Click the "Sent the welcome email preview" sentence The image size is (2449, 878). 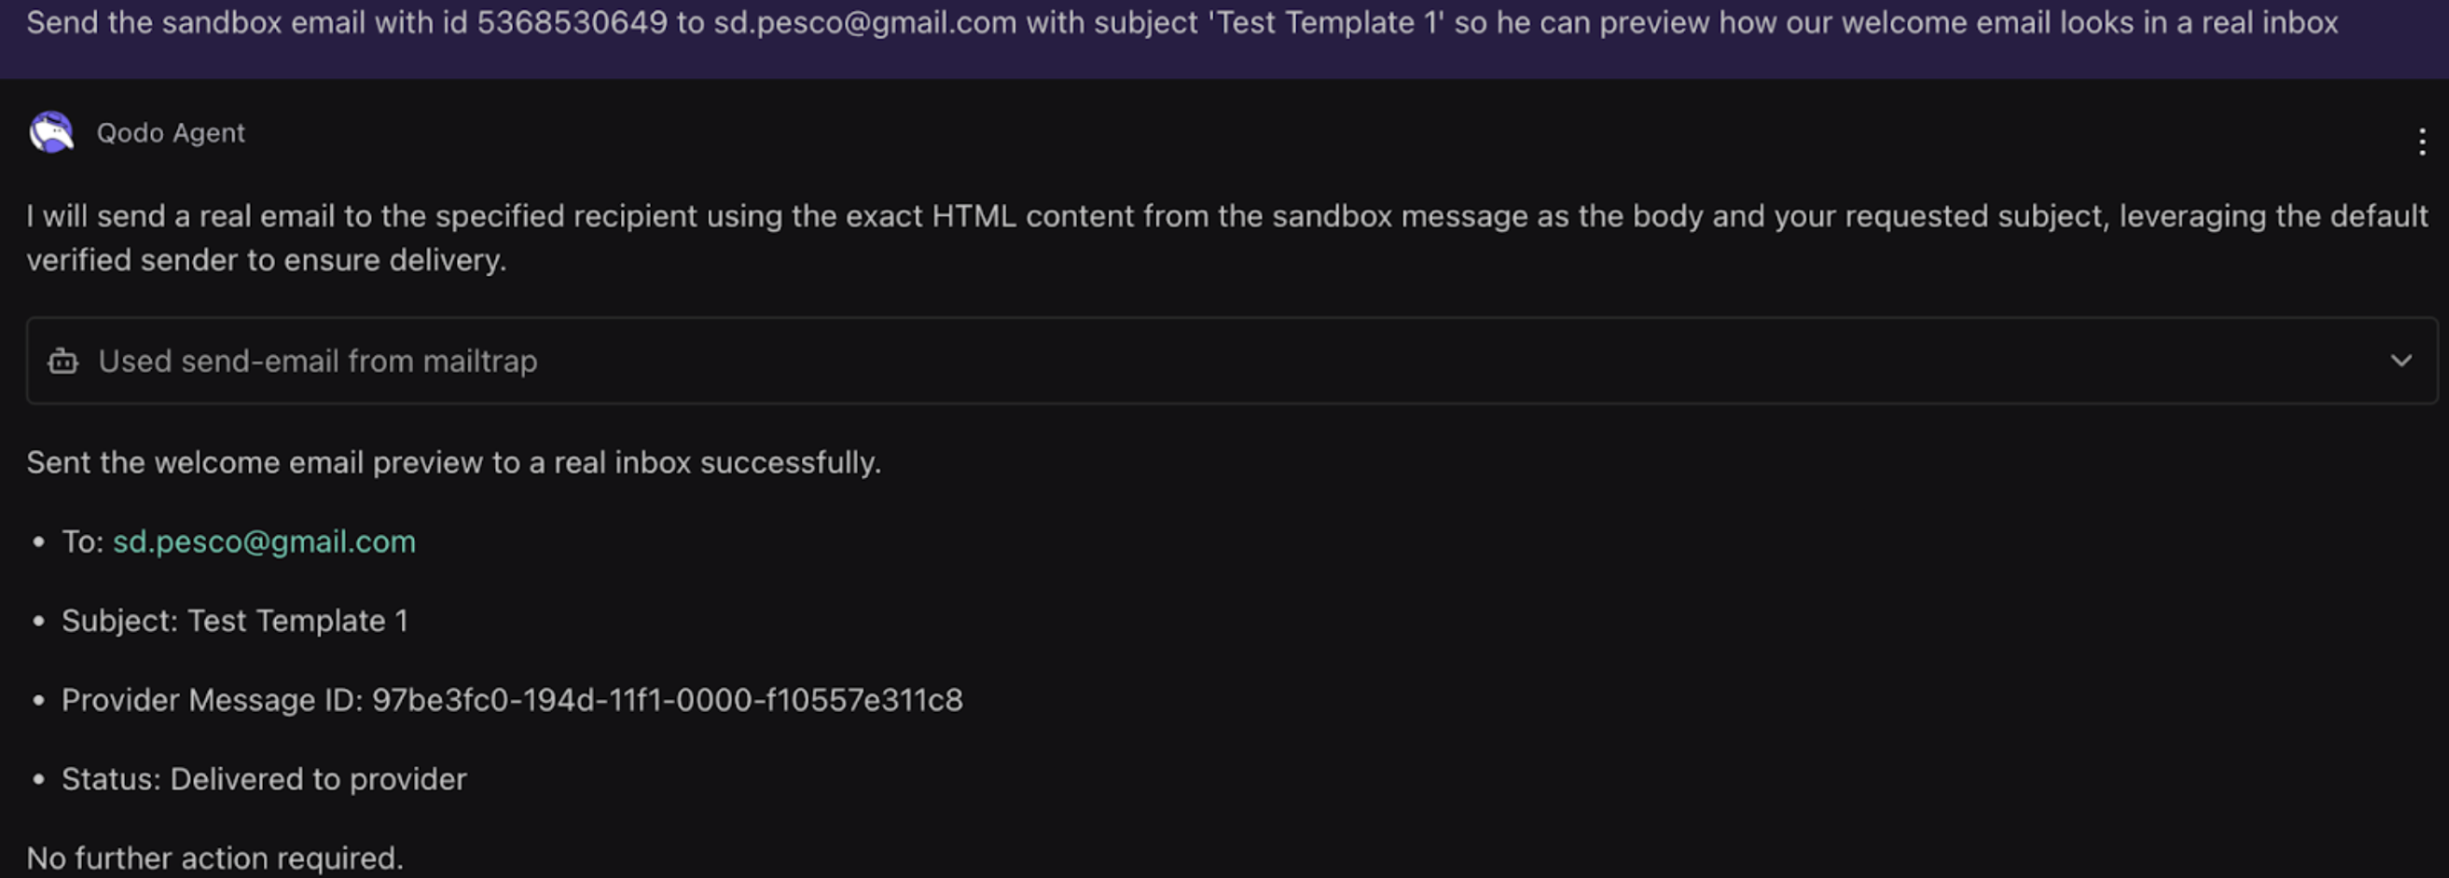[453, 462]
